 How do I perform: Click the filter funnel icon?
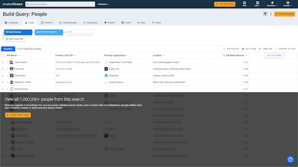(x=265, y=14)
